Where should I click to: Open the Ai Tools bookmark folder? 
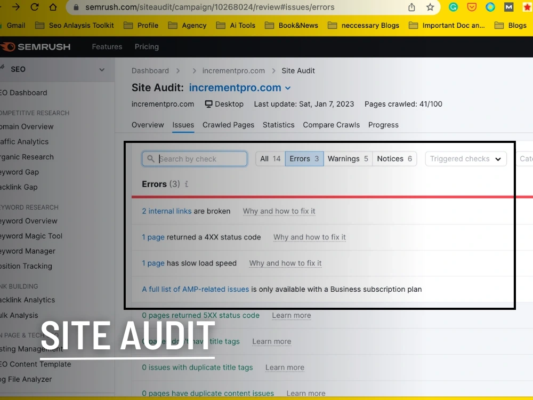(236, 26)
